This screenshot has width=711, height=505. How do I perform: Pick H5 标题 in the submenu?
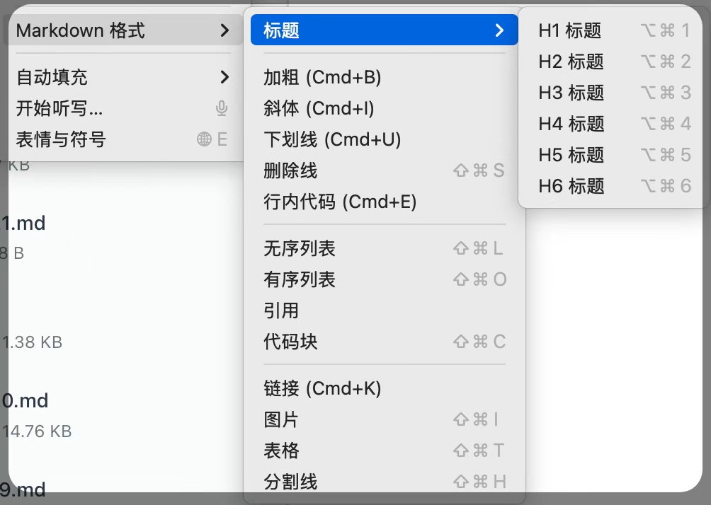click(x=570, y=155)
